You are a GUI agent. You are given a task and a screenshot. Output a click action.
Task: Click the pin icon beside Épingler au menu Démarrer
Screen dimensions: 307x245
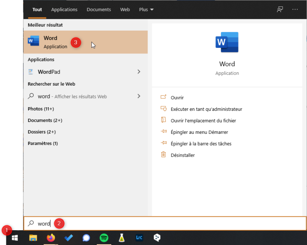coord(163,131)
